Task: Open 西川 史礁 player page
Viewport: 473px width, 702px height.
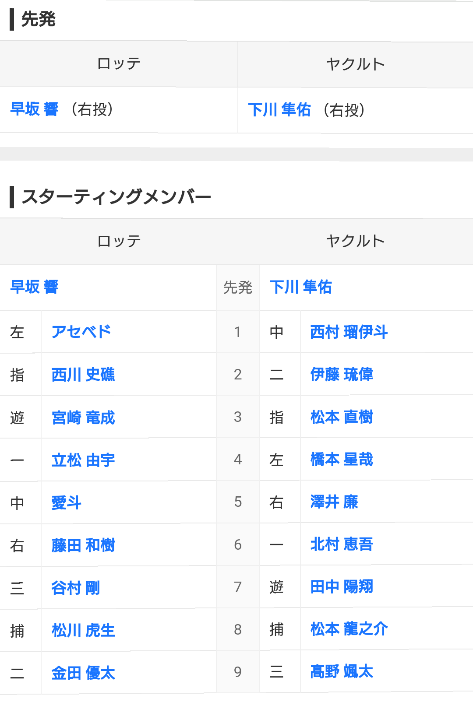Action: (83, 375)
